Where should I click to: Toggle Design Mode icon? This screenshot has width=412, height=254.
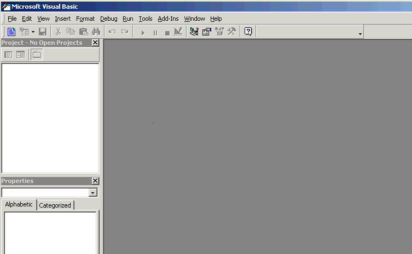click(x=178, y=32)
